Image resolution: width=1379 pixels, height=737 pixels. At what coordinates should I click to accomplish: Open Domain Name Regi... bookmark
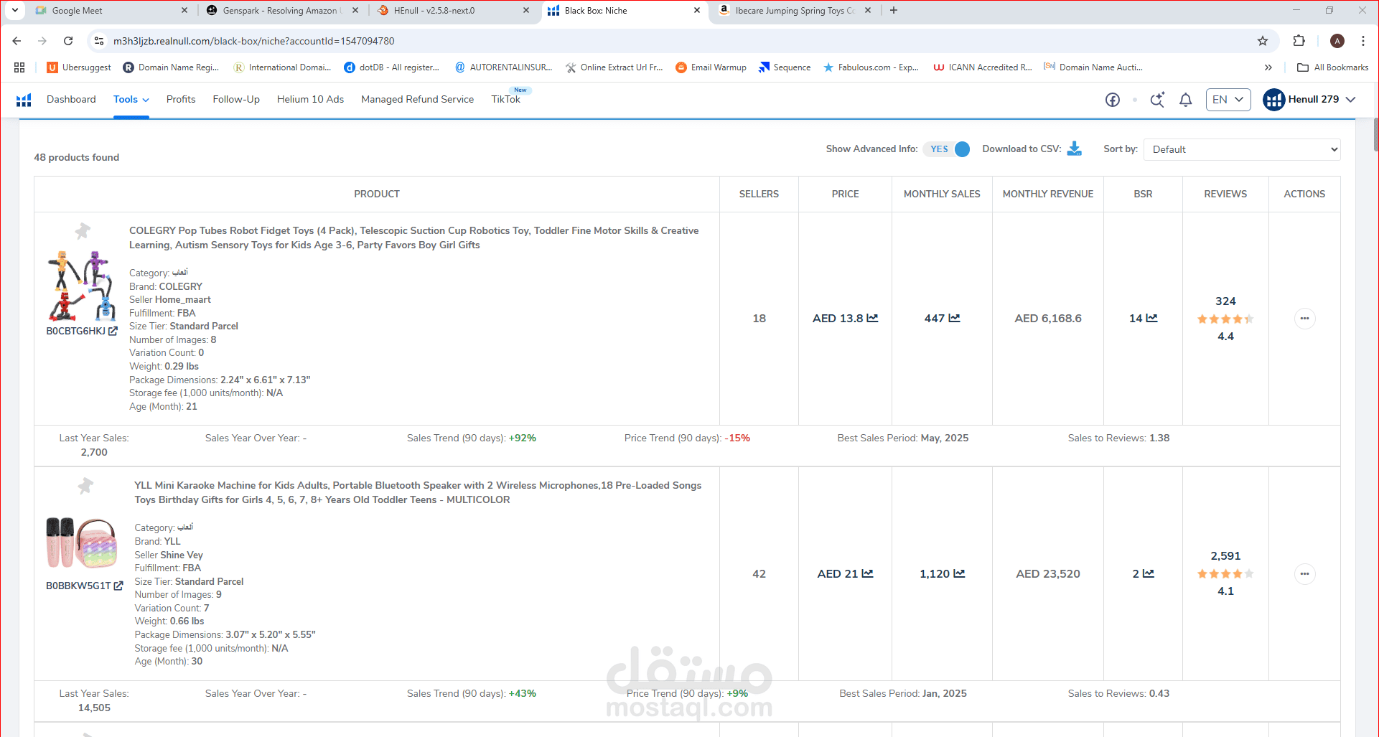171,67
